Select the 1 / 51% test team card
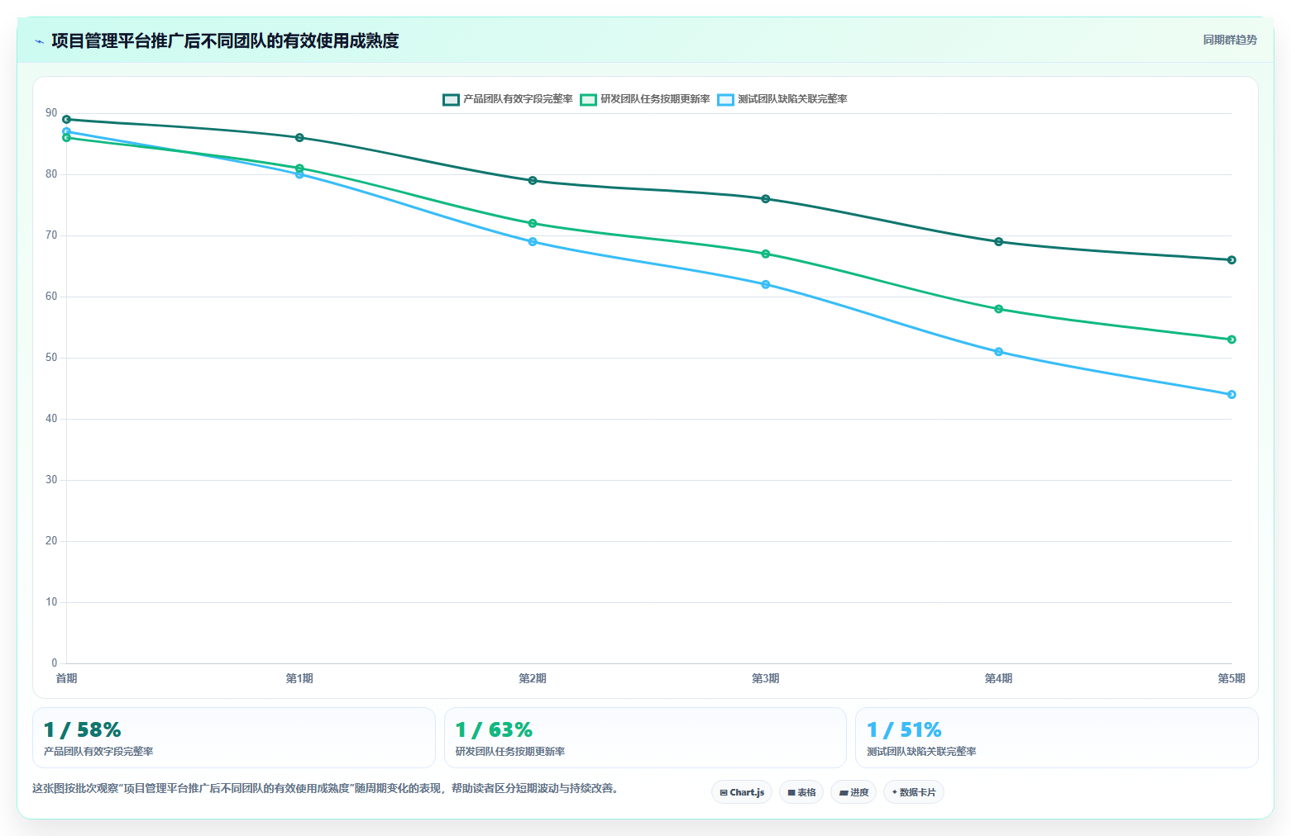 click(1057, 738)
